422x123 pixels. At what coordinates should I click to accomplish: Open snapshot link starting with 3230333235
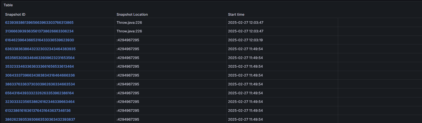coord(40,102)
